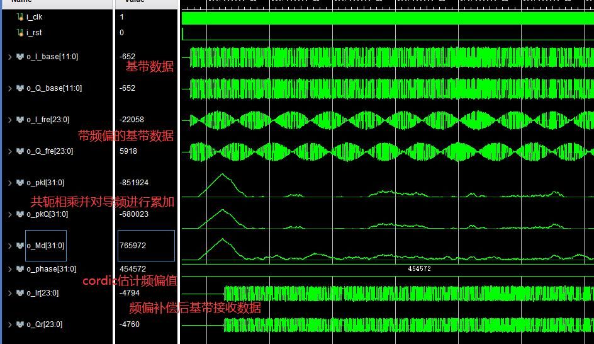The height and width of the screenshot is (344, 594).
Task: Select the o_I_base[11:0] signal name
Action: pos(52,57)
